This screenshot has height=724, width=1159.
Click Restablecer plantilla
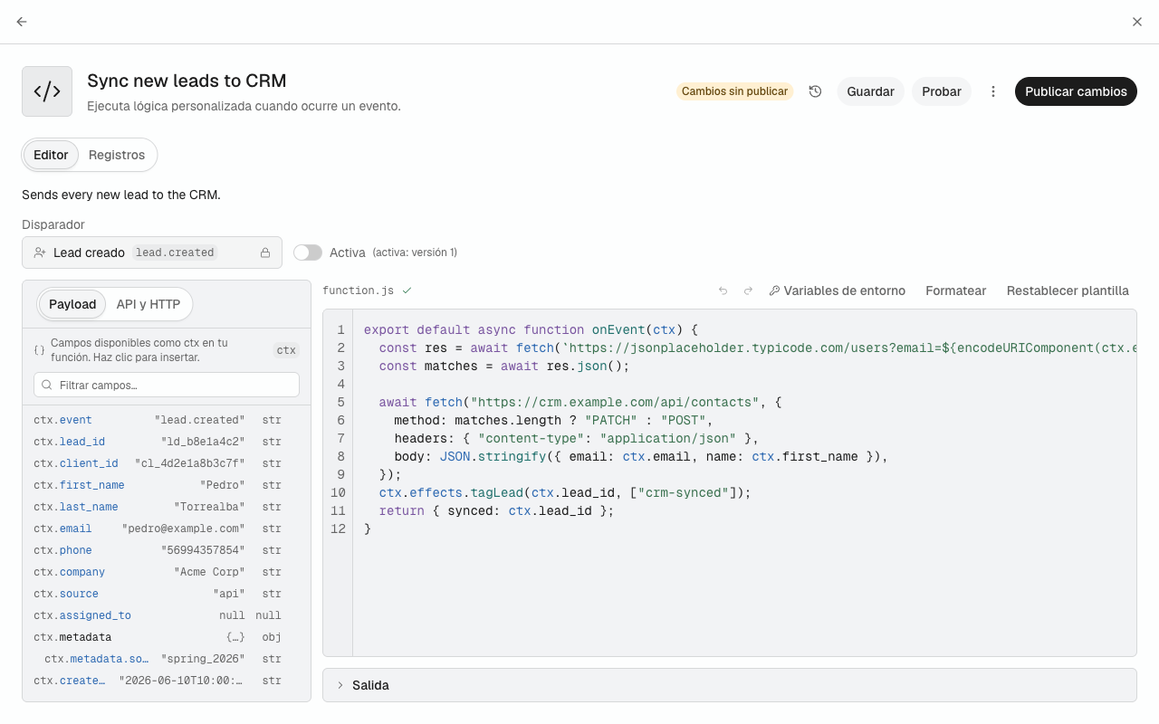(x=1068, y=291)
